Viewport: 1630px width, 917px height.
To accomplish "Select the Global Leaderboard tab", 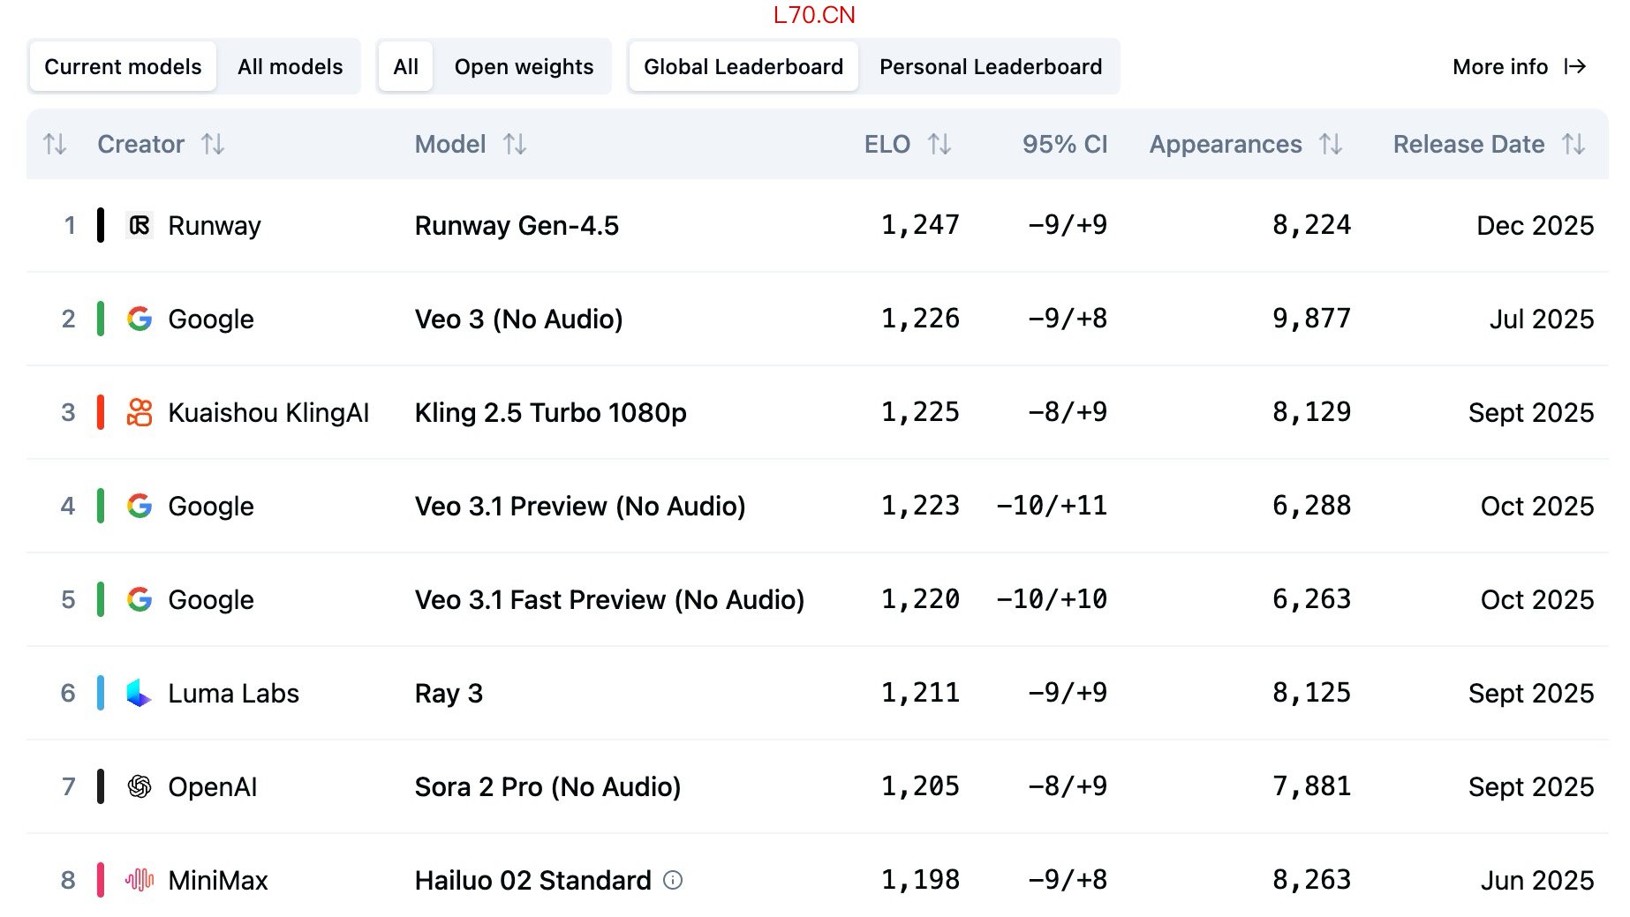I will pyautogui.click(x=743, y=67).
